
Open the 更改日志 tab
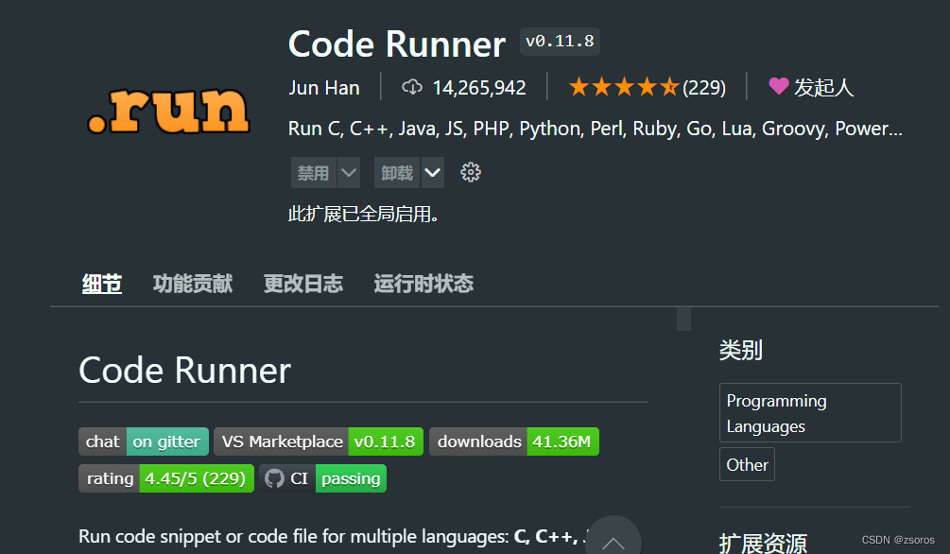303,284
